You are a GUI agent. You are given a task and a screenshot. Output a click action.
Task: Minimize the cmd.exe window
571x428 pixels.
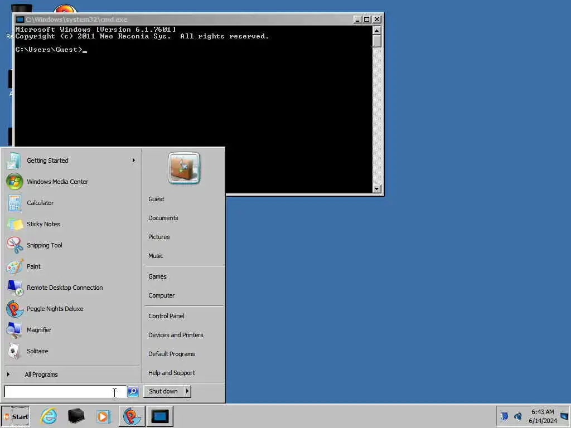[357, 20]
